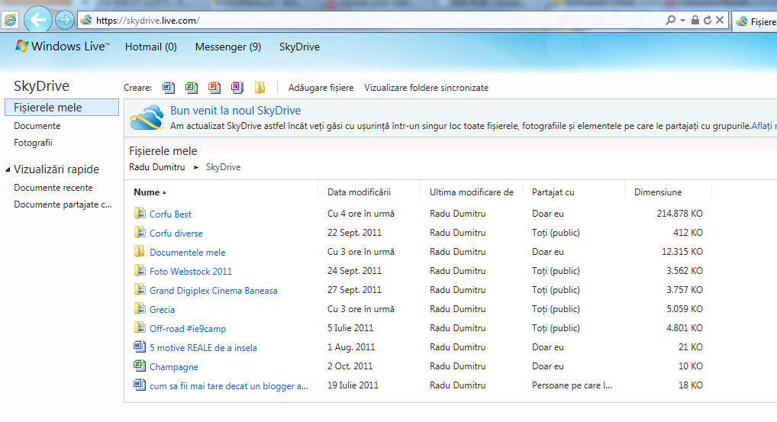Open Documentele mele folder link
The height and width of the screenshot is (422, 777).
187,252
